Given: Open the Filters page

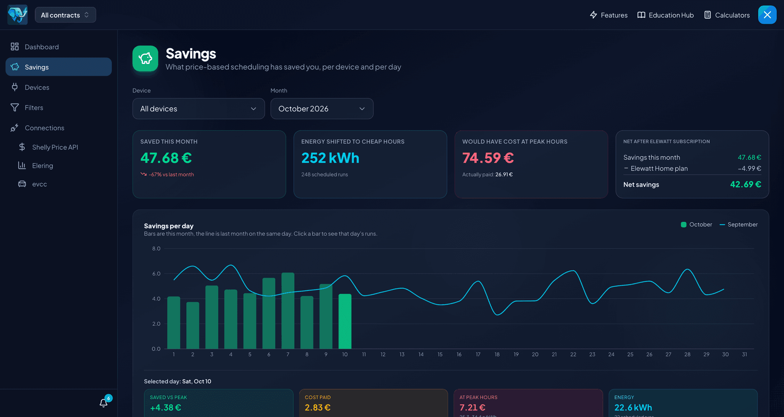Looking at the screenshot, I should (59, 108).
